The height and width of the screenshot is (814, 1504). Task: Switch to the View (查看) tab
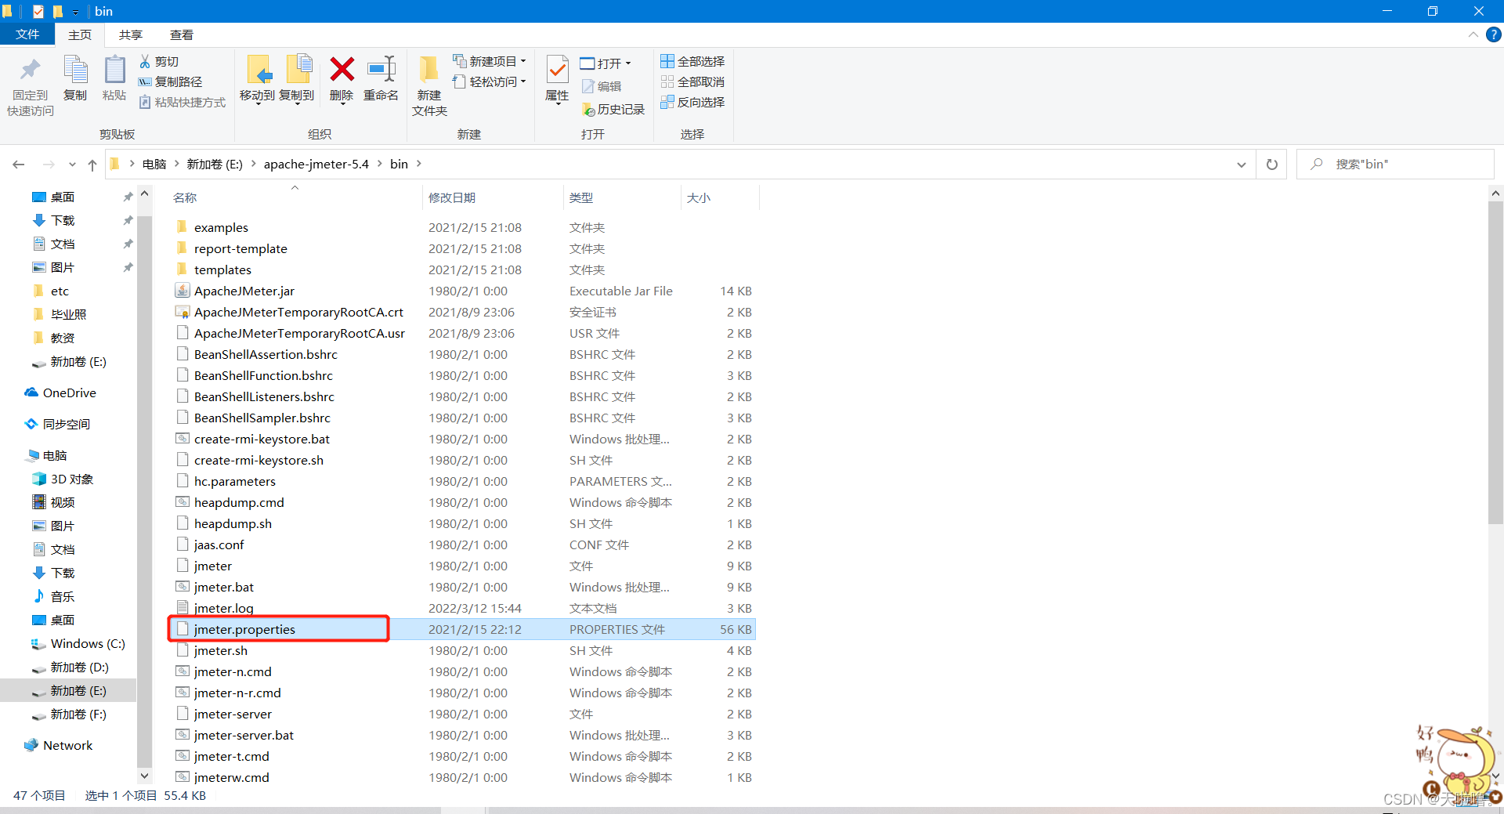pyautogui.click(x=182, y=34)
